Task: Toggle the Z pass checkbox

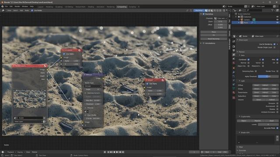Action: 263,60
